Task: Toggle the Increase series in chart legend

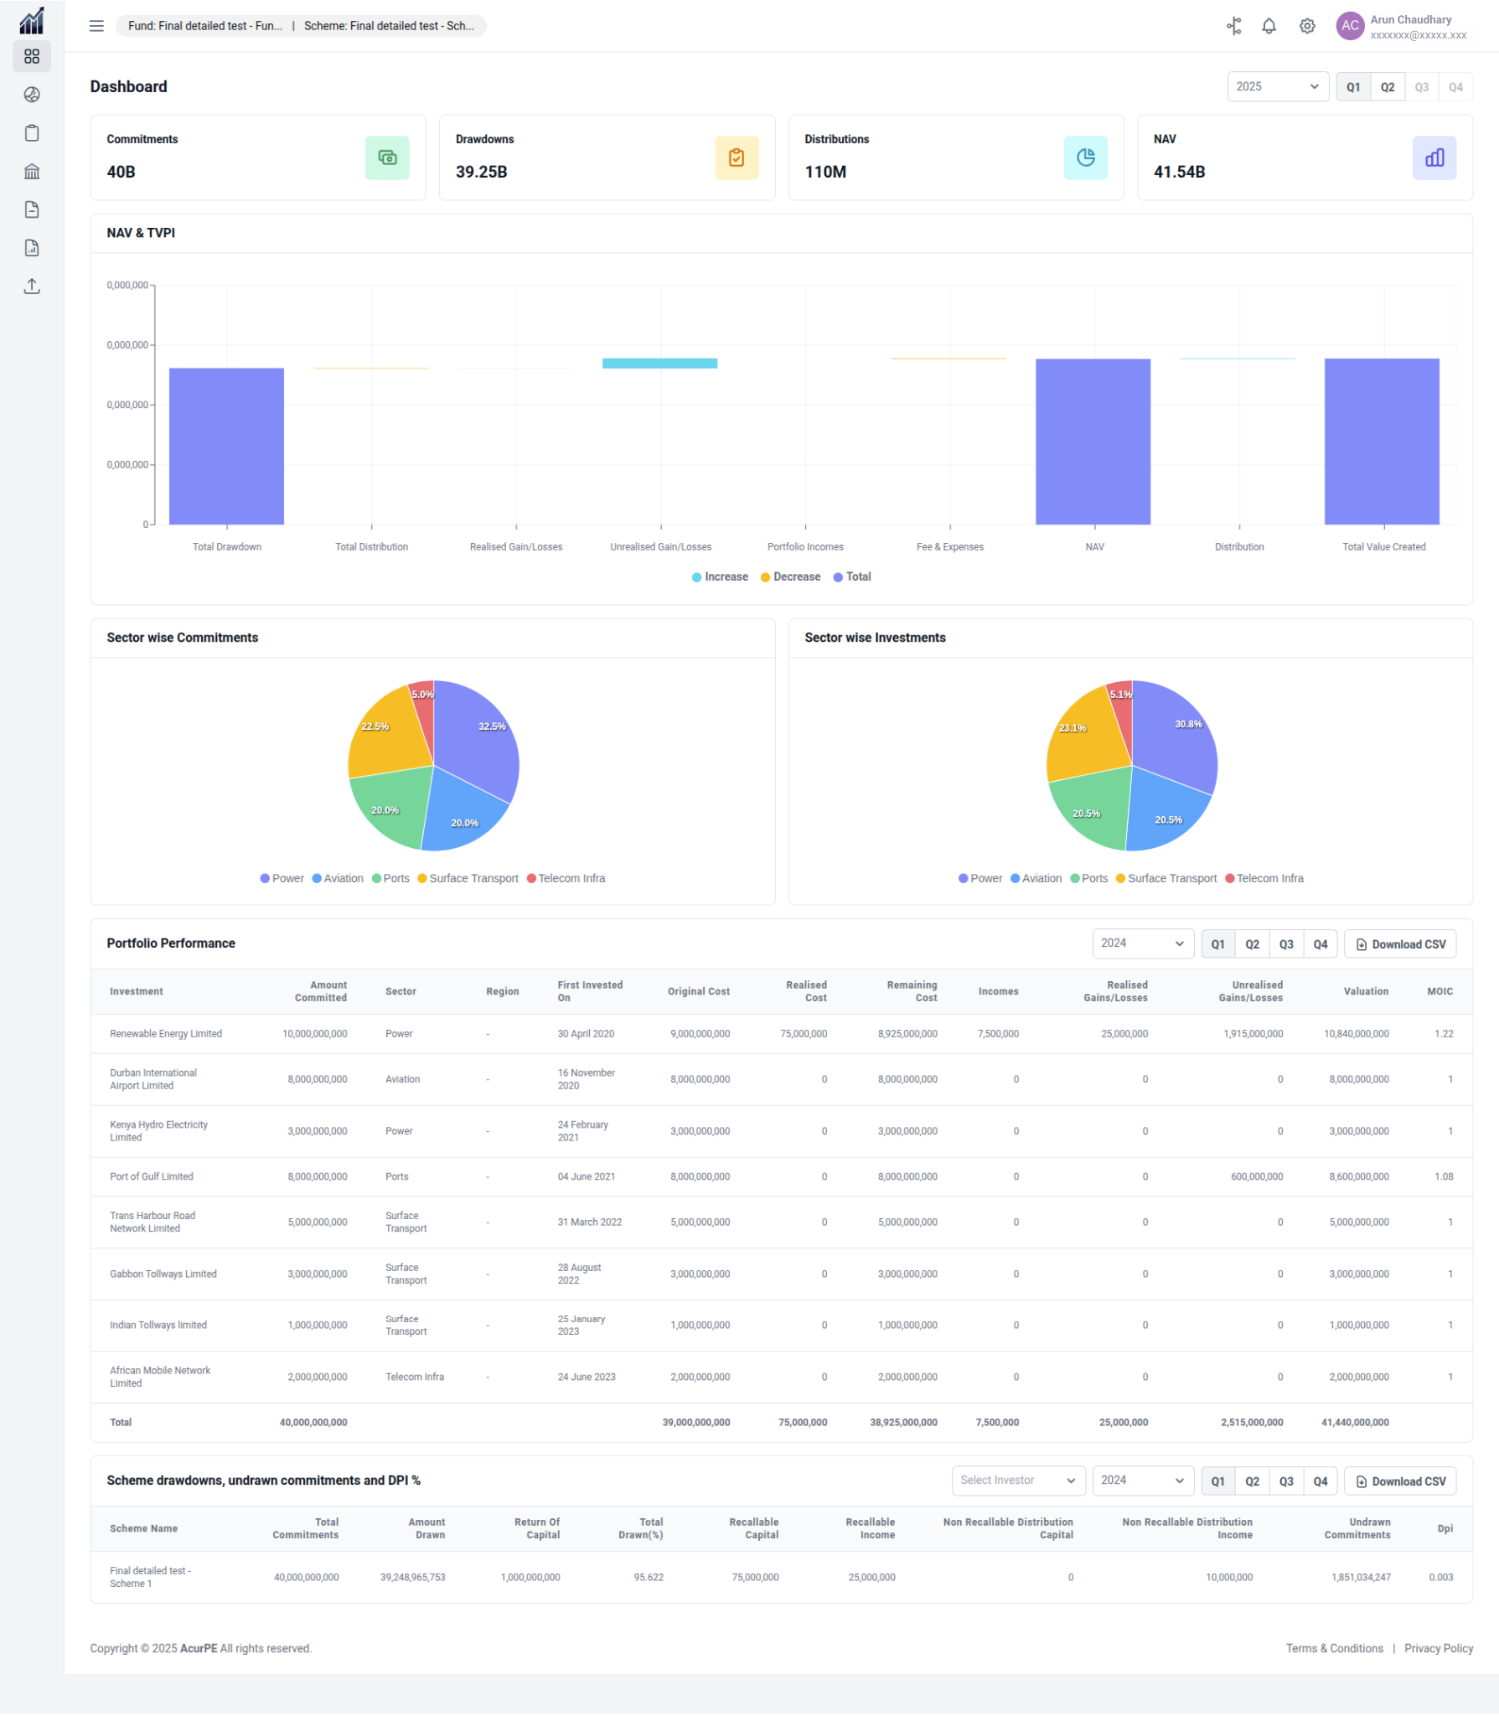Action: [x=720, y=576]
